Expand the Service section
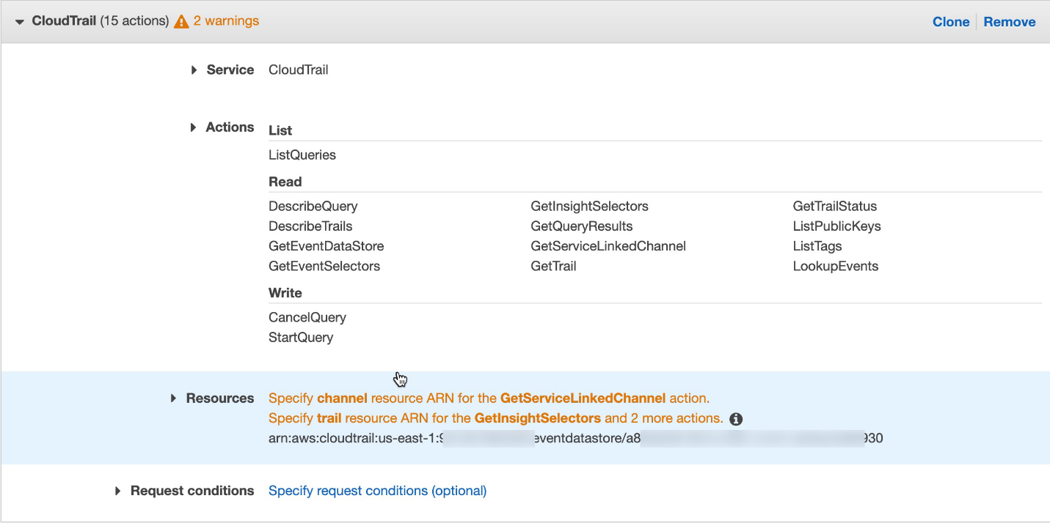Image resolution: width=1050 pixels, height=523 pixels. pyautogui.click(x=193, y=70)
